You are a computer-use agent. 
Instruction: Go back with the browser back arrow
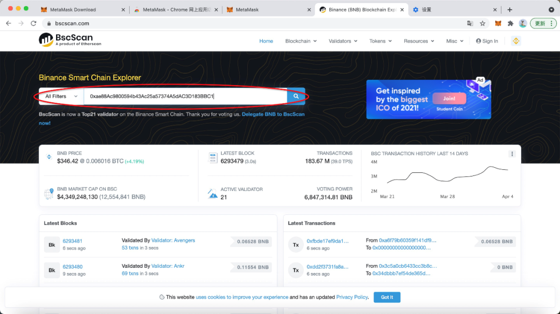click(9, 23)
